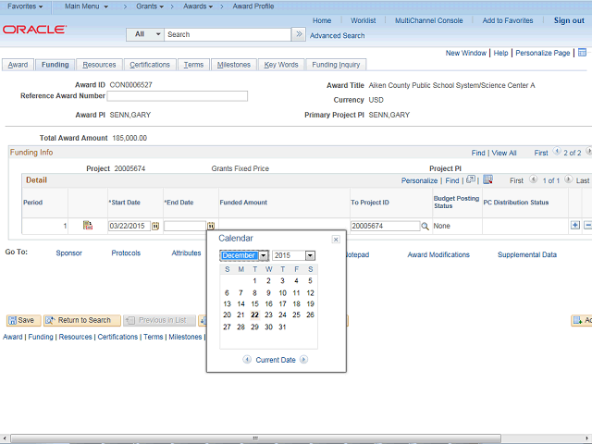Open MultiChannel Console link
The width and height of the screenshot is (592, 444).
tap(429, 20)
